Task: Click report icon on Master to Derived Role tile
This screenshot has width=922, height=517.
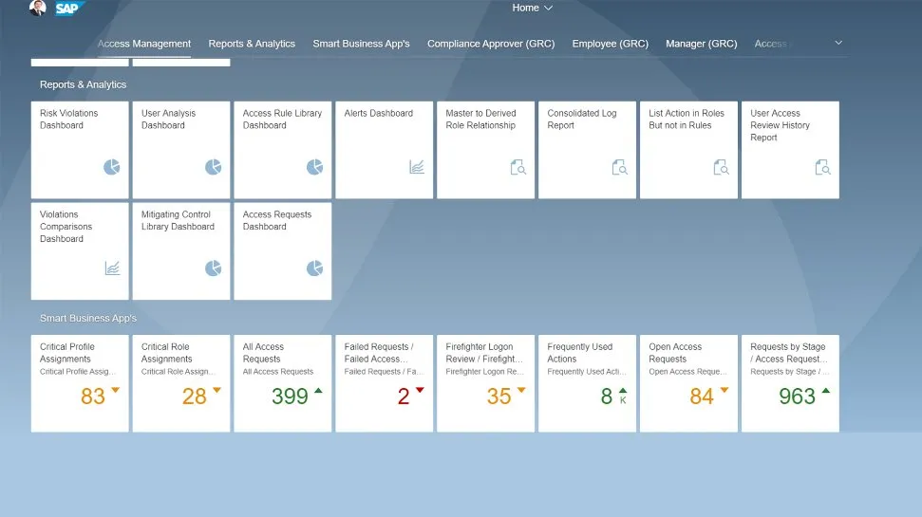Action: [x=518, y=168]
